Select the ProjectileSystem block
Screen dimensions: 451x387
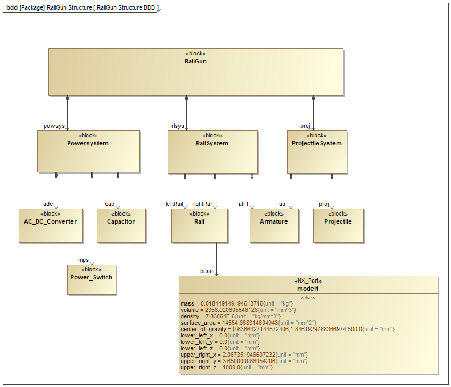click(317, 152)
